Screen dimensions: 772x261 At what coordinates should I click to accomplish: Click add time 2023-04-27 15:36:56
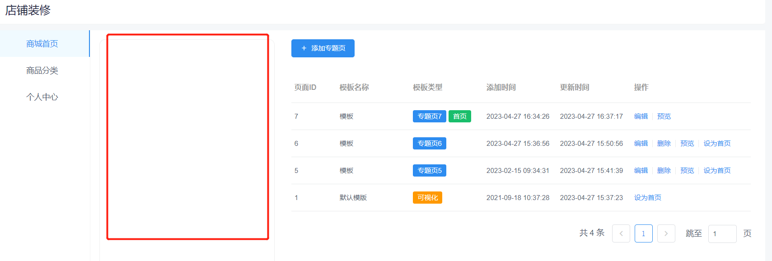518,144
